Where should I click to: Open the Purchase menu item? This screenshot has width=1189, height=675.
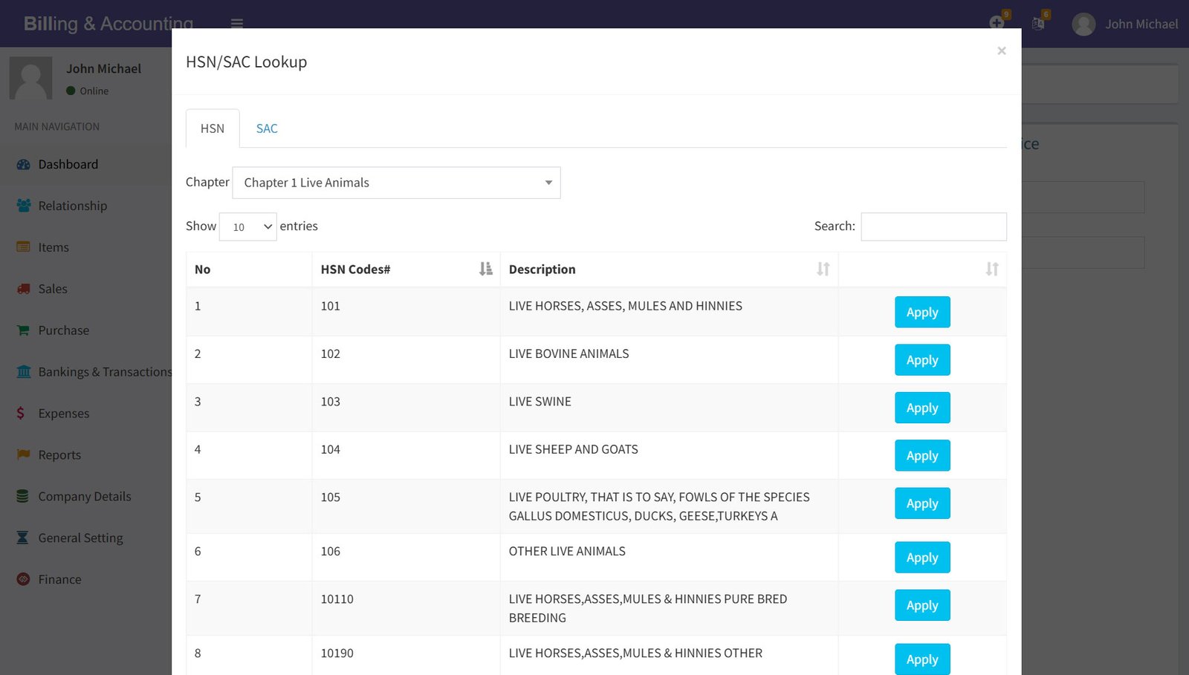86,330
